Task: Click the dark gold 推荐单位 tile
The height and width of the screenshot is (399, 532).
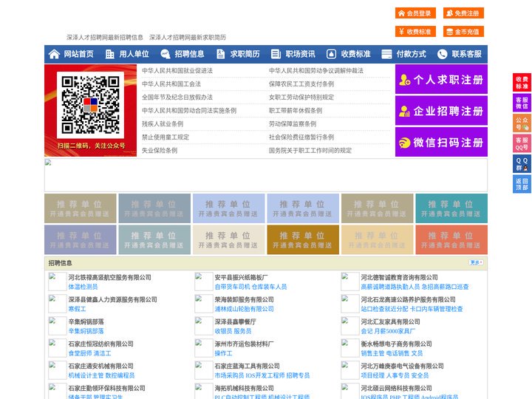Action: pyautogui.click(x=303, y=239)
